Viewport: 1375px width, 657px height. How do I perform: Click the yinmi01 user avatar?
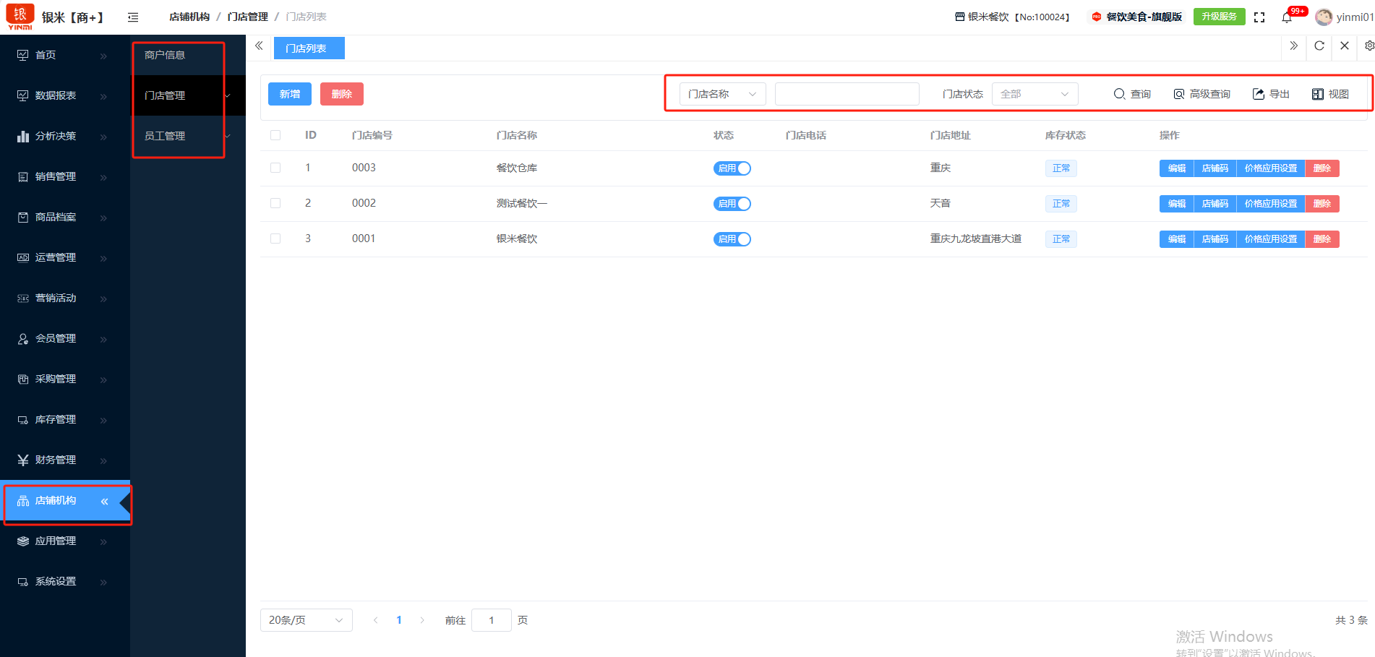click(x=1324, y=17)
